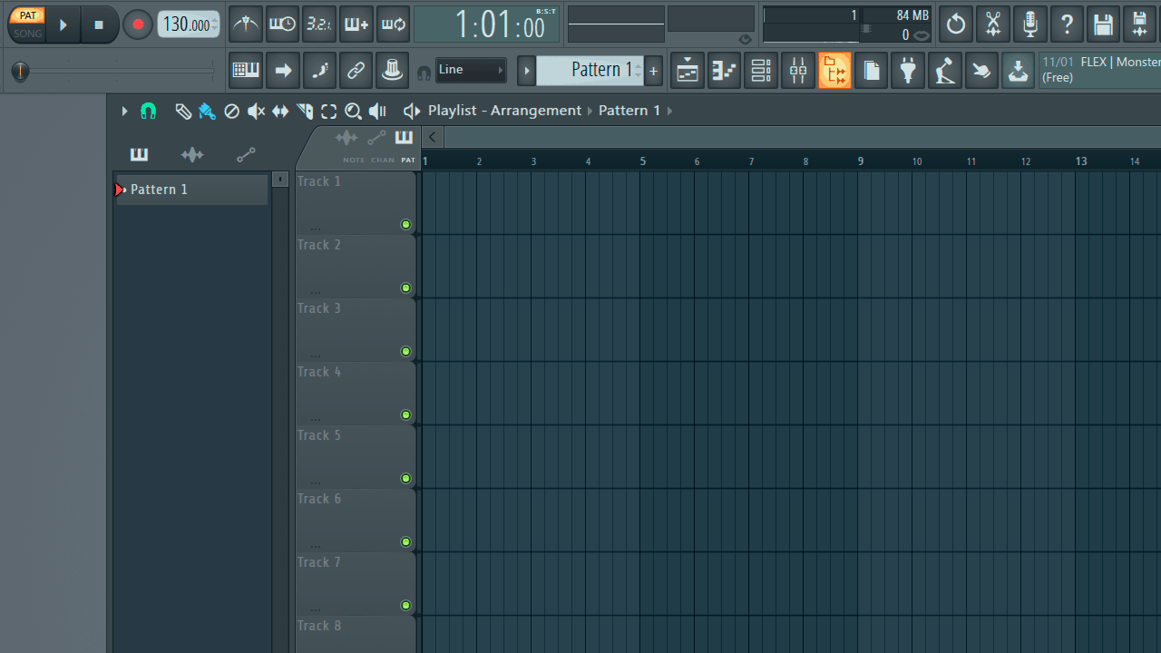Show the Channel Rack
The image size is (1161, 653).
point(760,70)
